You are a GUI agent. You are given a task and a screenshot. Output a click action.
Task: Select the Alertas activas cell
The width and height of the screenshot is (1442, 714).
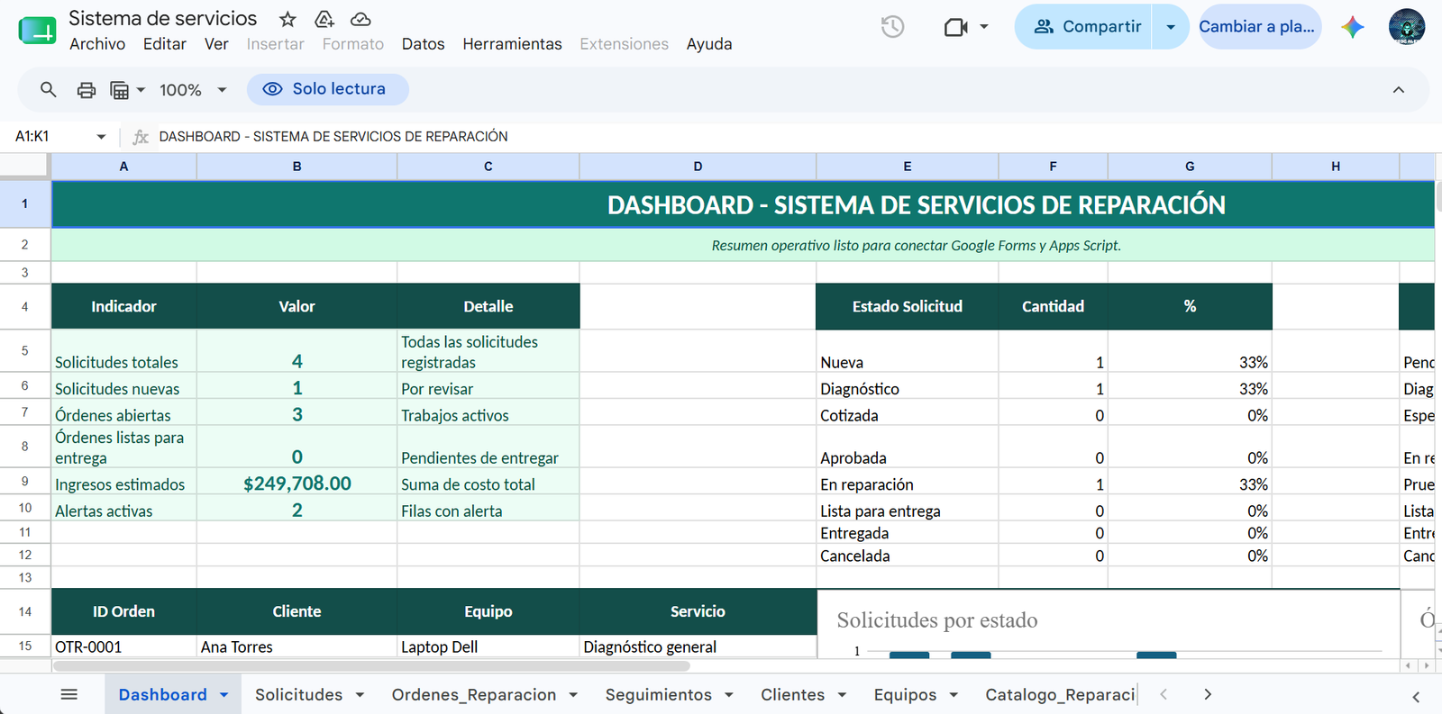pos(124,508)
